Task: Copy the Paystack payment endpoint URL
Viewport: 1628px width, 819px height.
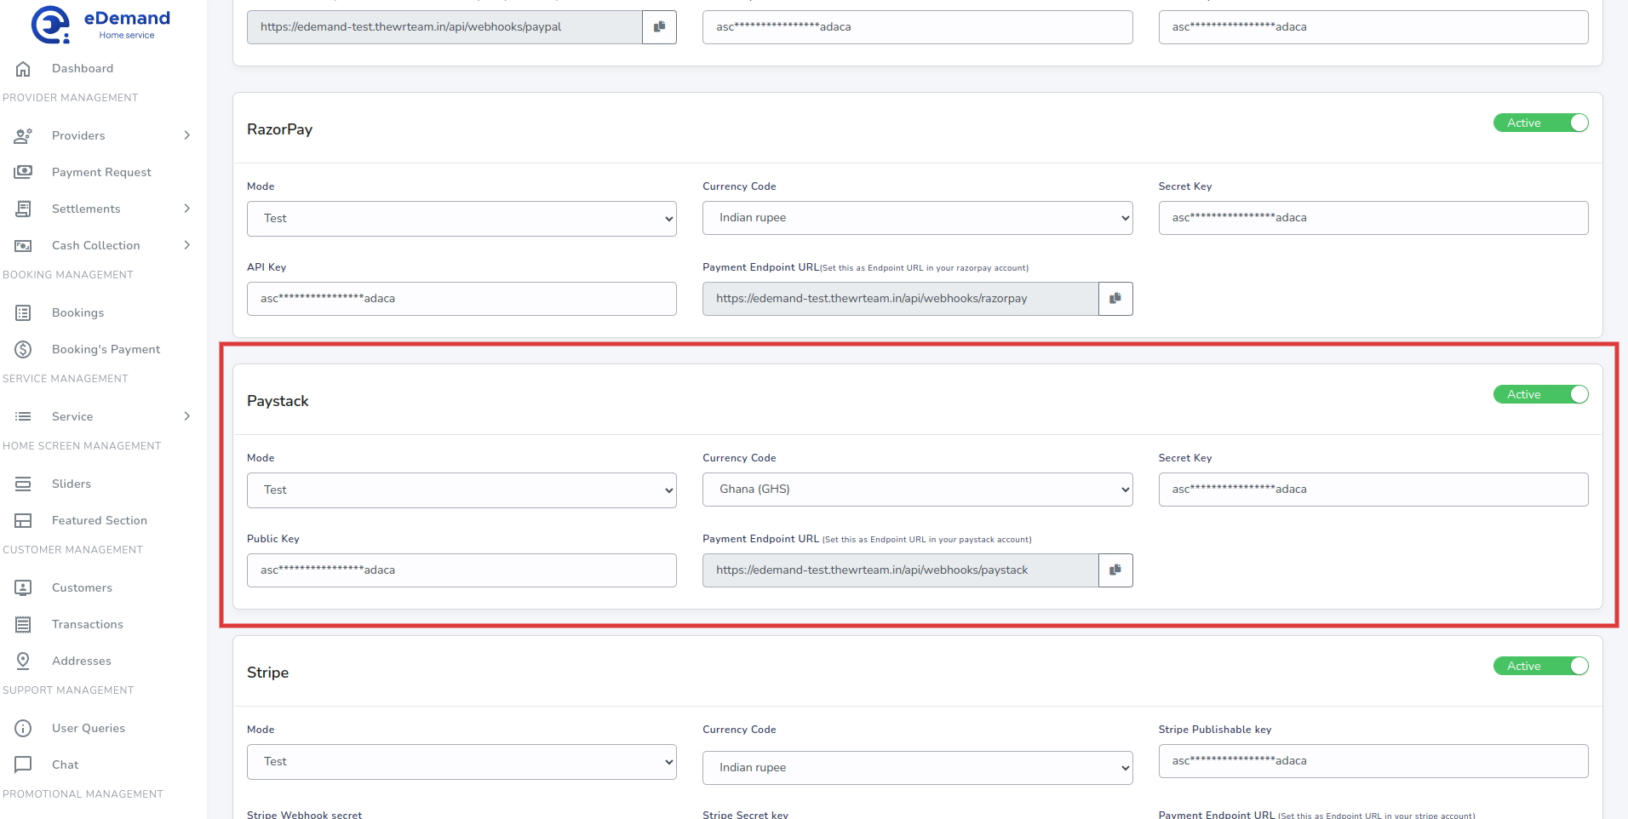Action: [x=1115, y=570]
